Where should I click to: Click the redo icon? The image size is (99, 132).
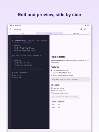point(78,29)
